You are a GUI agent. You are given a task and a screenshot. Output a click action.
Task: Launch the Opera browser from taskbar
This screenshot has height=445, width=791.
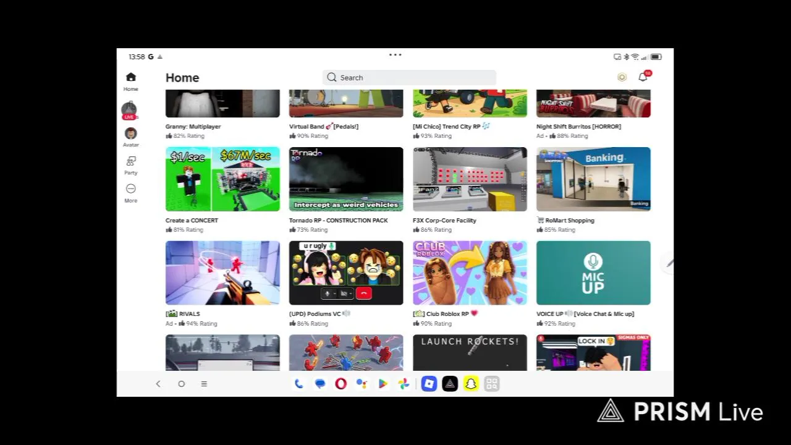pos(341,384)
